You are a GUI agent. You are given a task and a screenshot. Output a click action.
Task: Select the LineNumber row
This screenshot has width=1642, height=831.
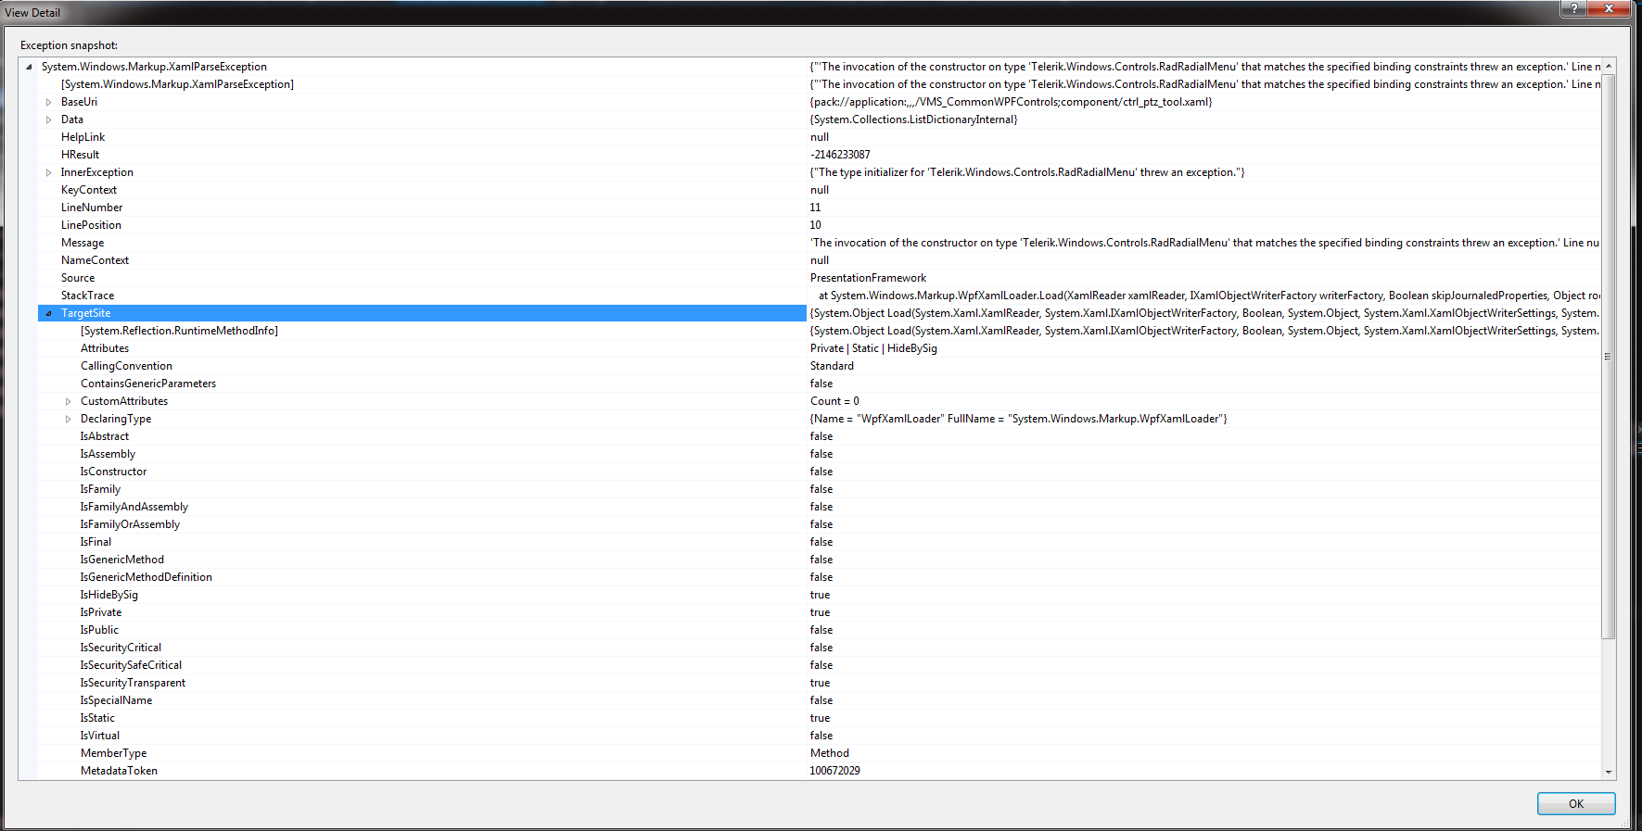pyautogui.click(x=820, y=208)
